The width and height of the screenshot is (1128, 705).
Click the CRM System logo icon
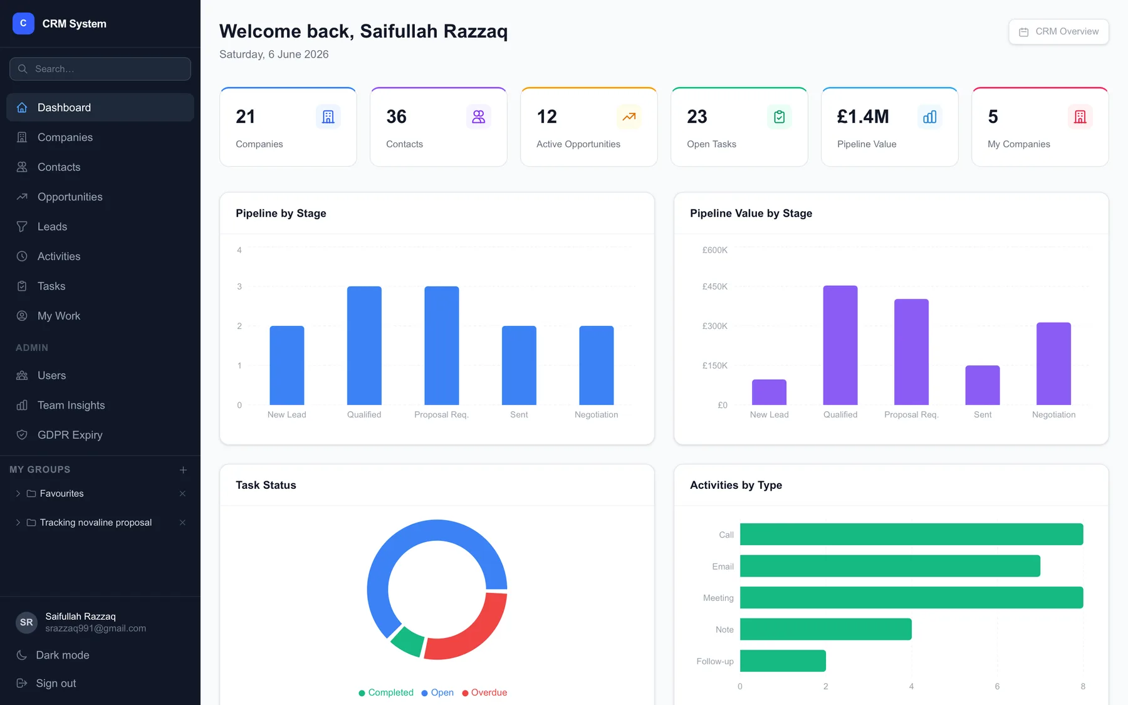(x=23, y=23)
